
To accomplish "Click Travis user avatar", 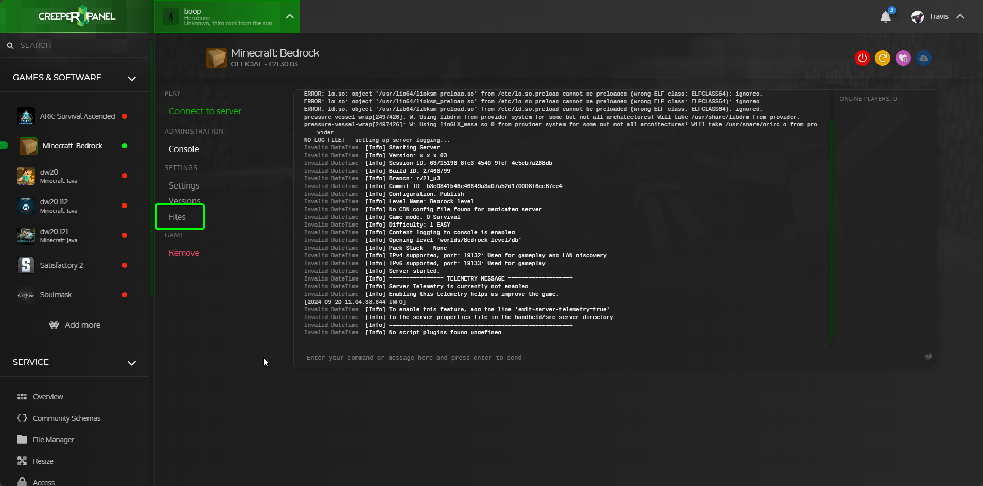I will [918, 17].
